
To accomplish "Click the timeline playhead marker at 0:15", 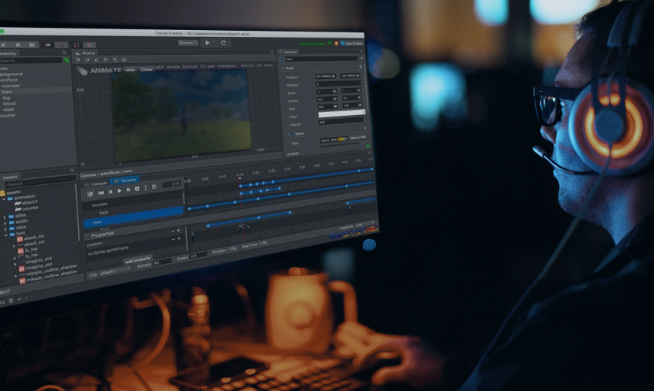I will pyautogui.click(x=239, y=177).
